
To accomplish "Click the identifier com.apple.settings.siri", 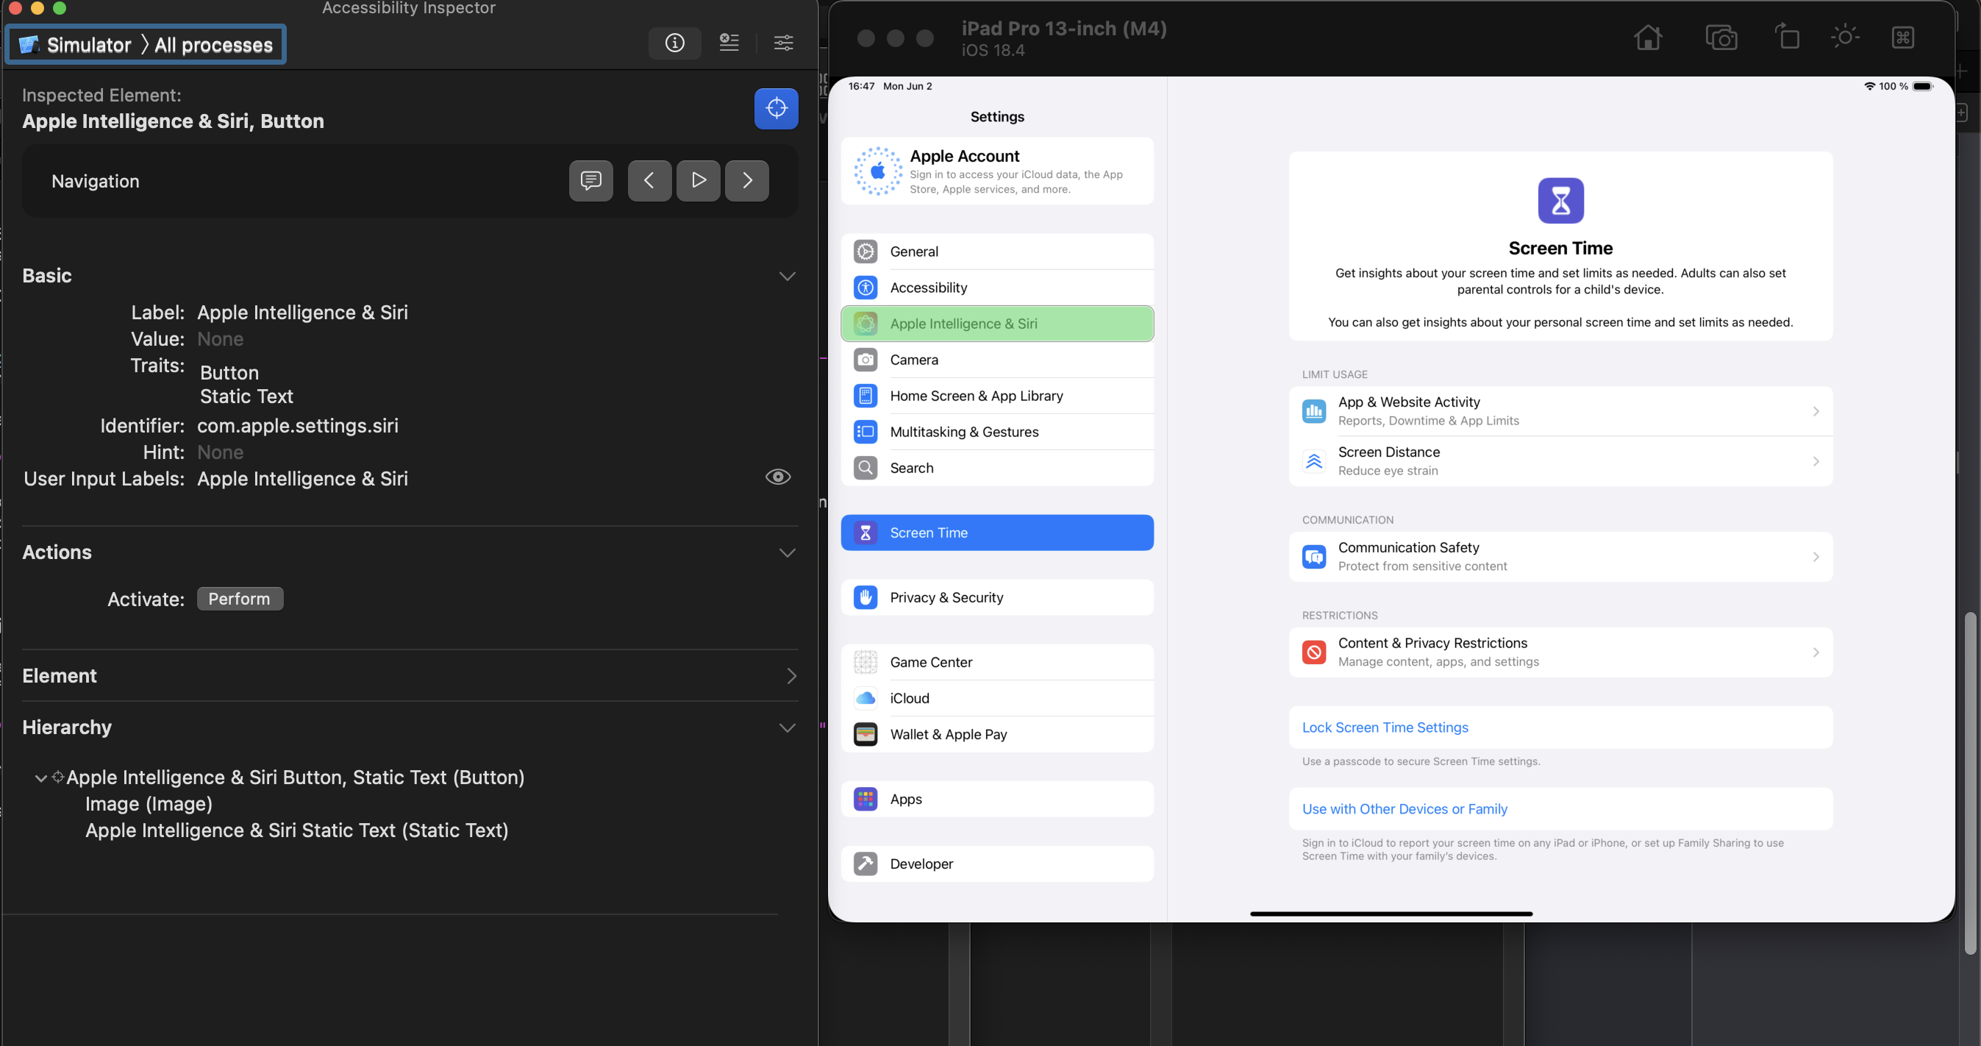I will pos(298,426).
